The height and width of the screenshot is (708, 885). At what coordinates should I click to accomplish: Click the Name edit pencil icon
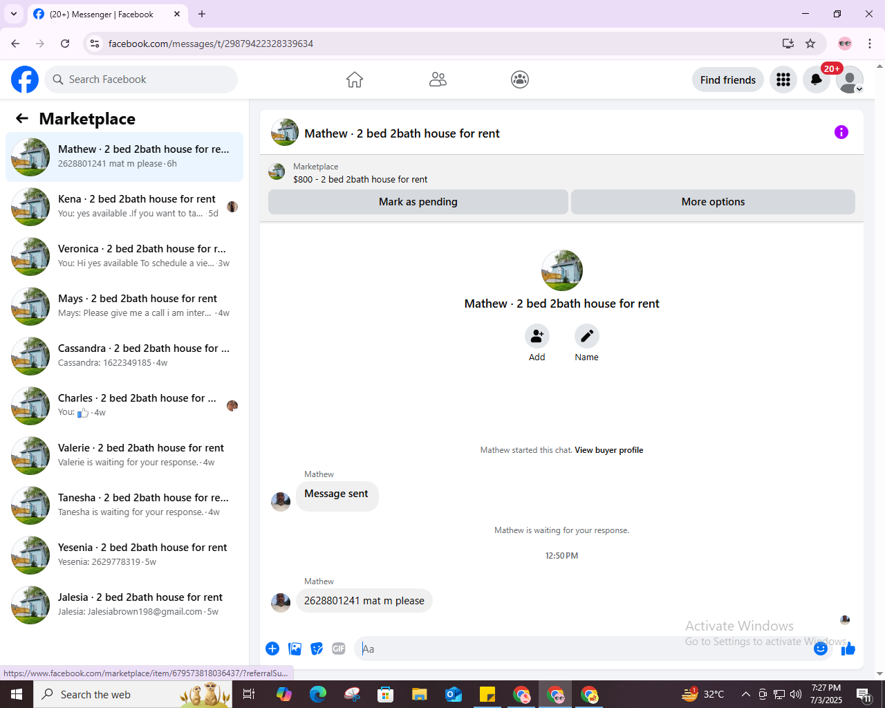tap(587, 336)
